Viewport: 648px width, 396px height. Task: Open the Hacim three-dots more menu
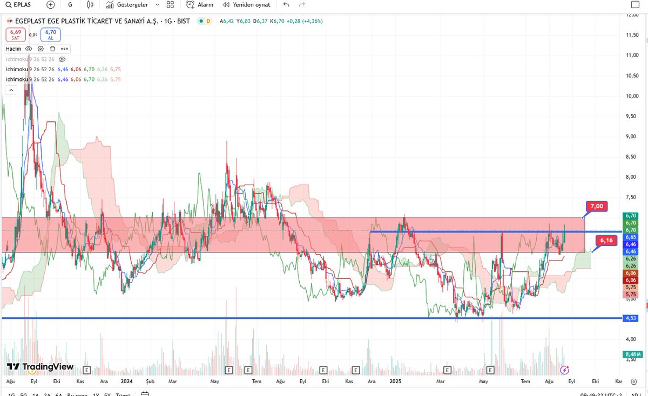coord(64,49)
